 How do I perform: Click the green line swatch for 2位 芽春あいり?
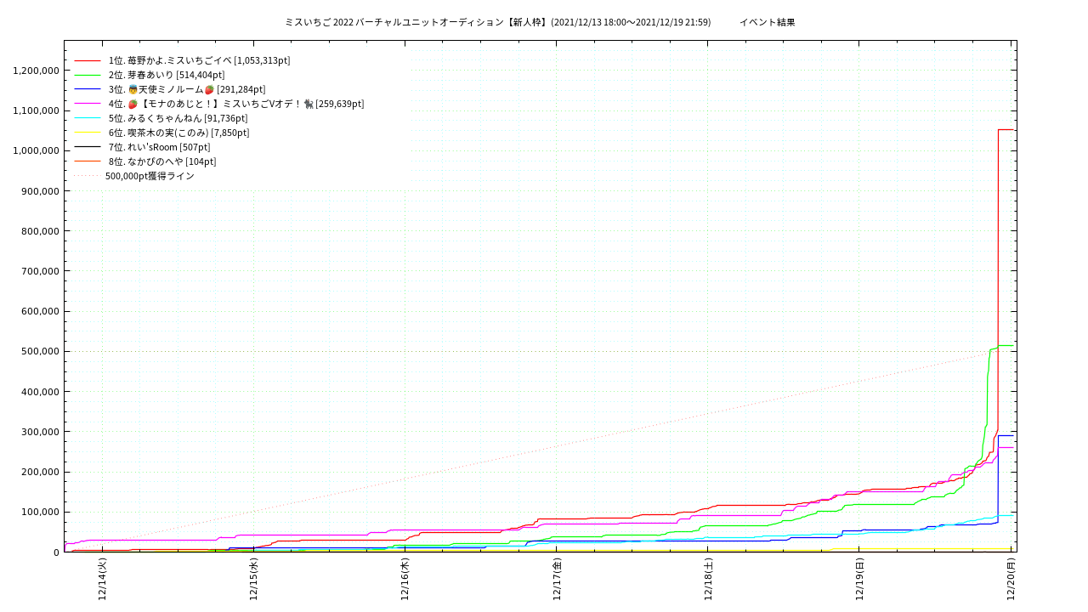[88, 75]
